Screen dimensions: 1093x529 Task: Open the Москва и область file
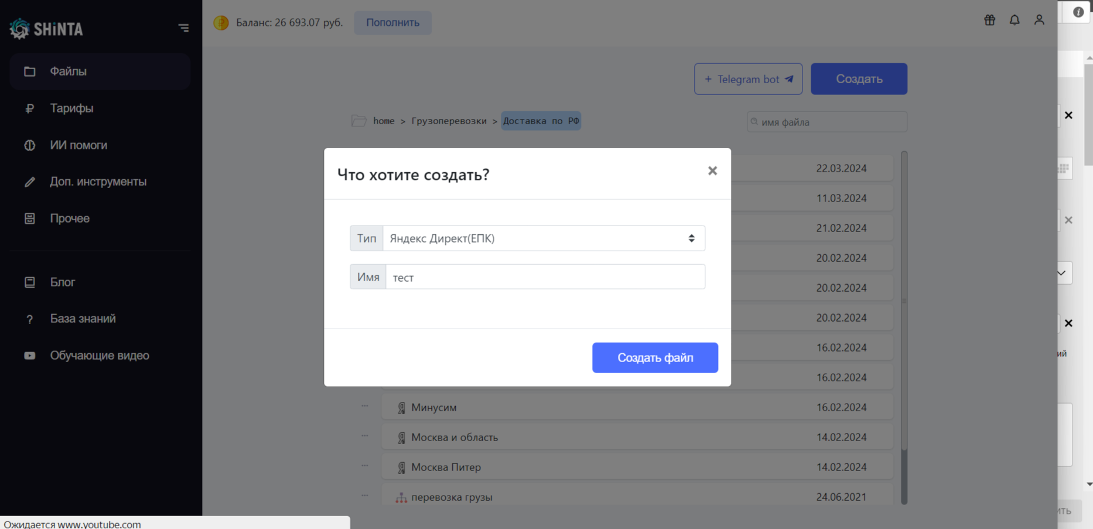[637, 438]
